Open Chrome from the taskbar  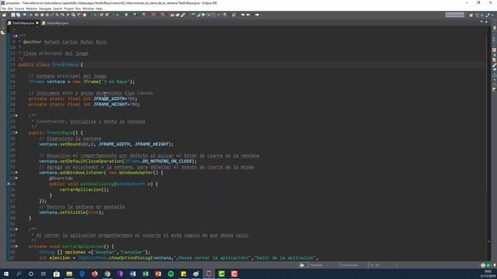(x=107, y=274)
